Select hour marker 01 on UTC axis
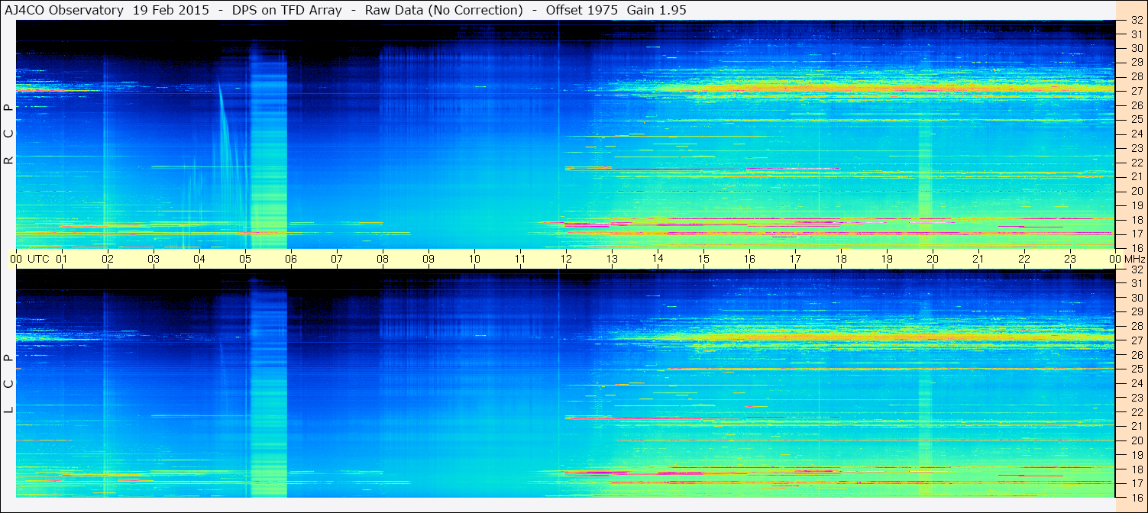The height and width of the screenshot is (513, 1148). pos(62,259)
